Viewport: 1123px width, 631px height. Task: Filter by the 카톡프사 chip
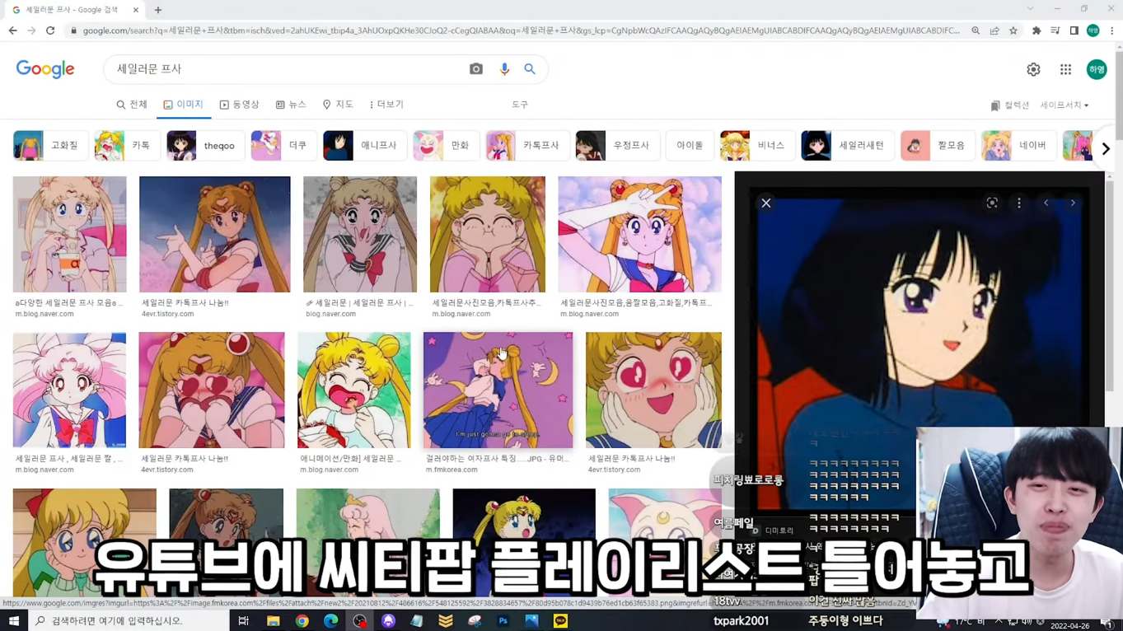coord(526,146)
